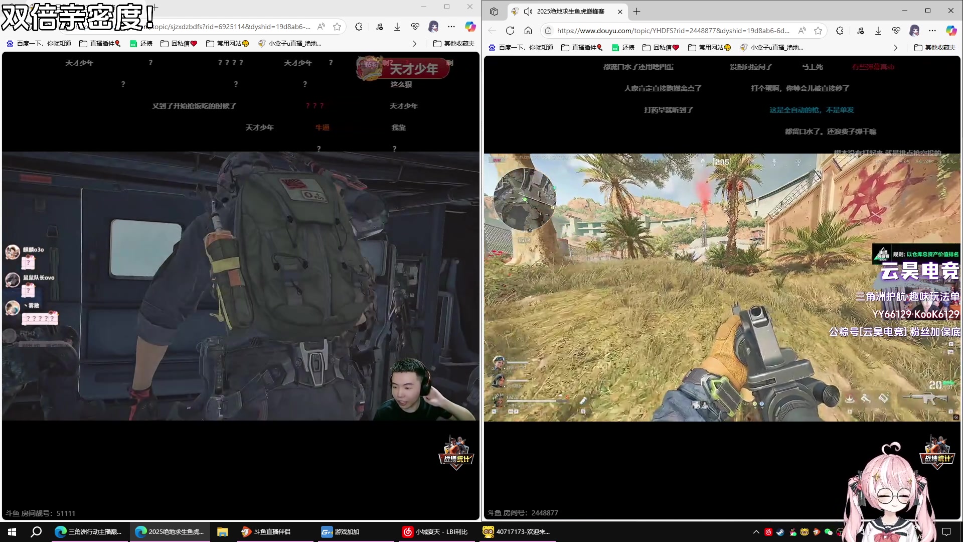
Task: Open Downloads arrow in left browser toolbar
Action: (x=397, y=27)
